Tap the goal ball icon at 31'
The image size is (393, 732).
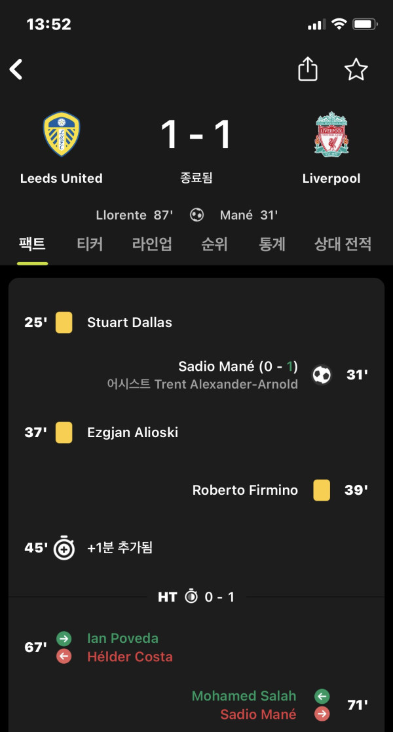[322, 375]
